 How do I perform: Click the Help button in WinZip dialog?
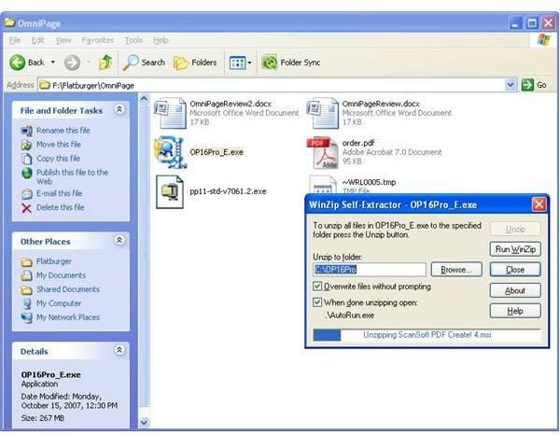[515, 311]
